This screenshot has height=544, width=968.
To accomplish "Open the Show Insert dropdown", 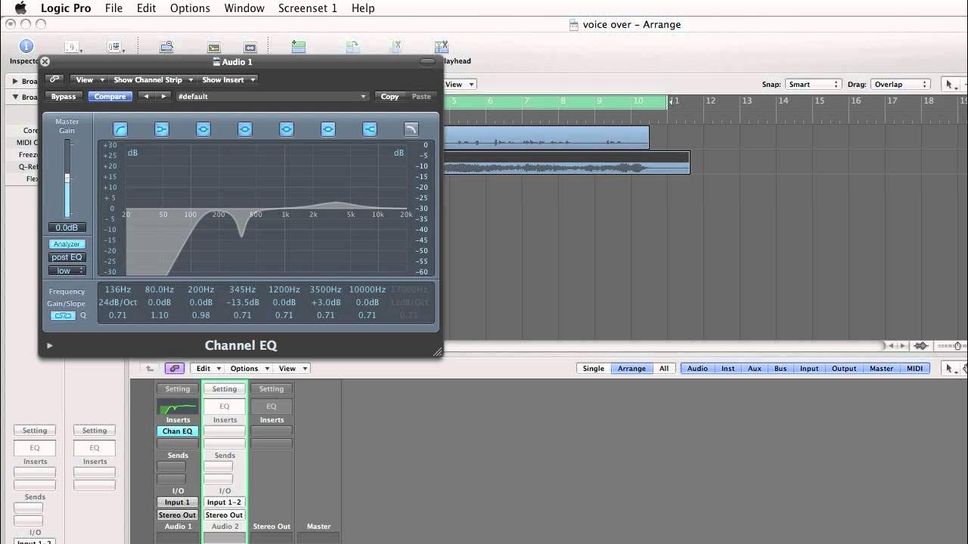I will coord(228,79).
